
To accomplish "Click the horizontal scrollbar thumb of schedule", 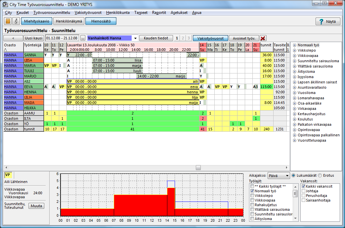I will pos(198,167).
